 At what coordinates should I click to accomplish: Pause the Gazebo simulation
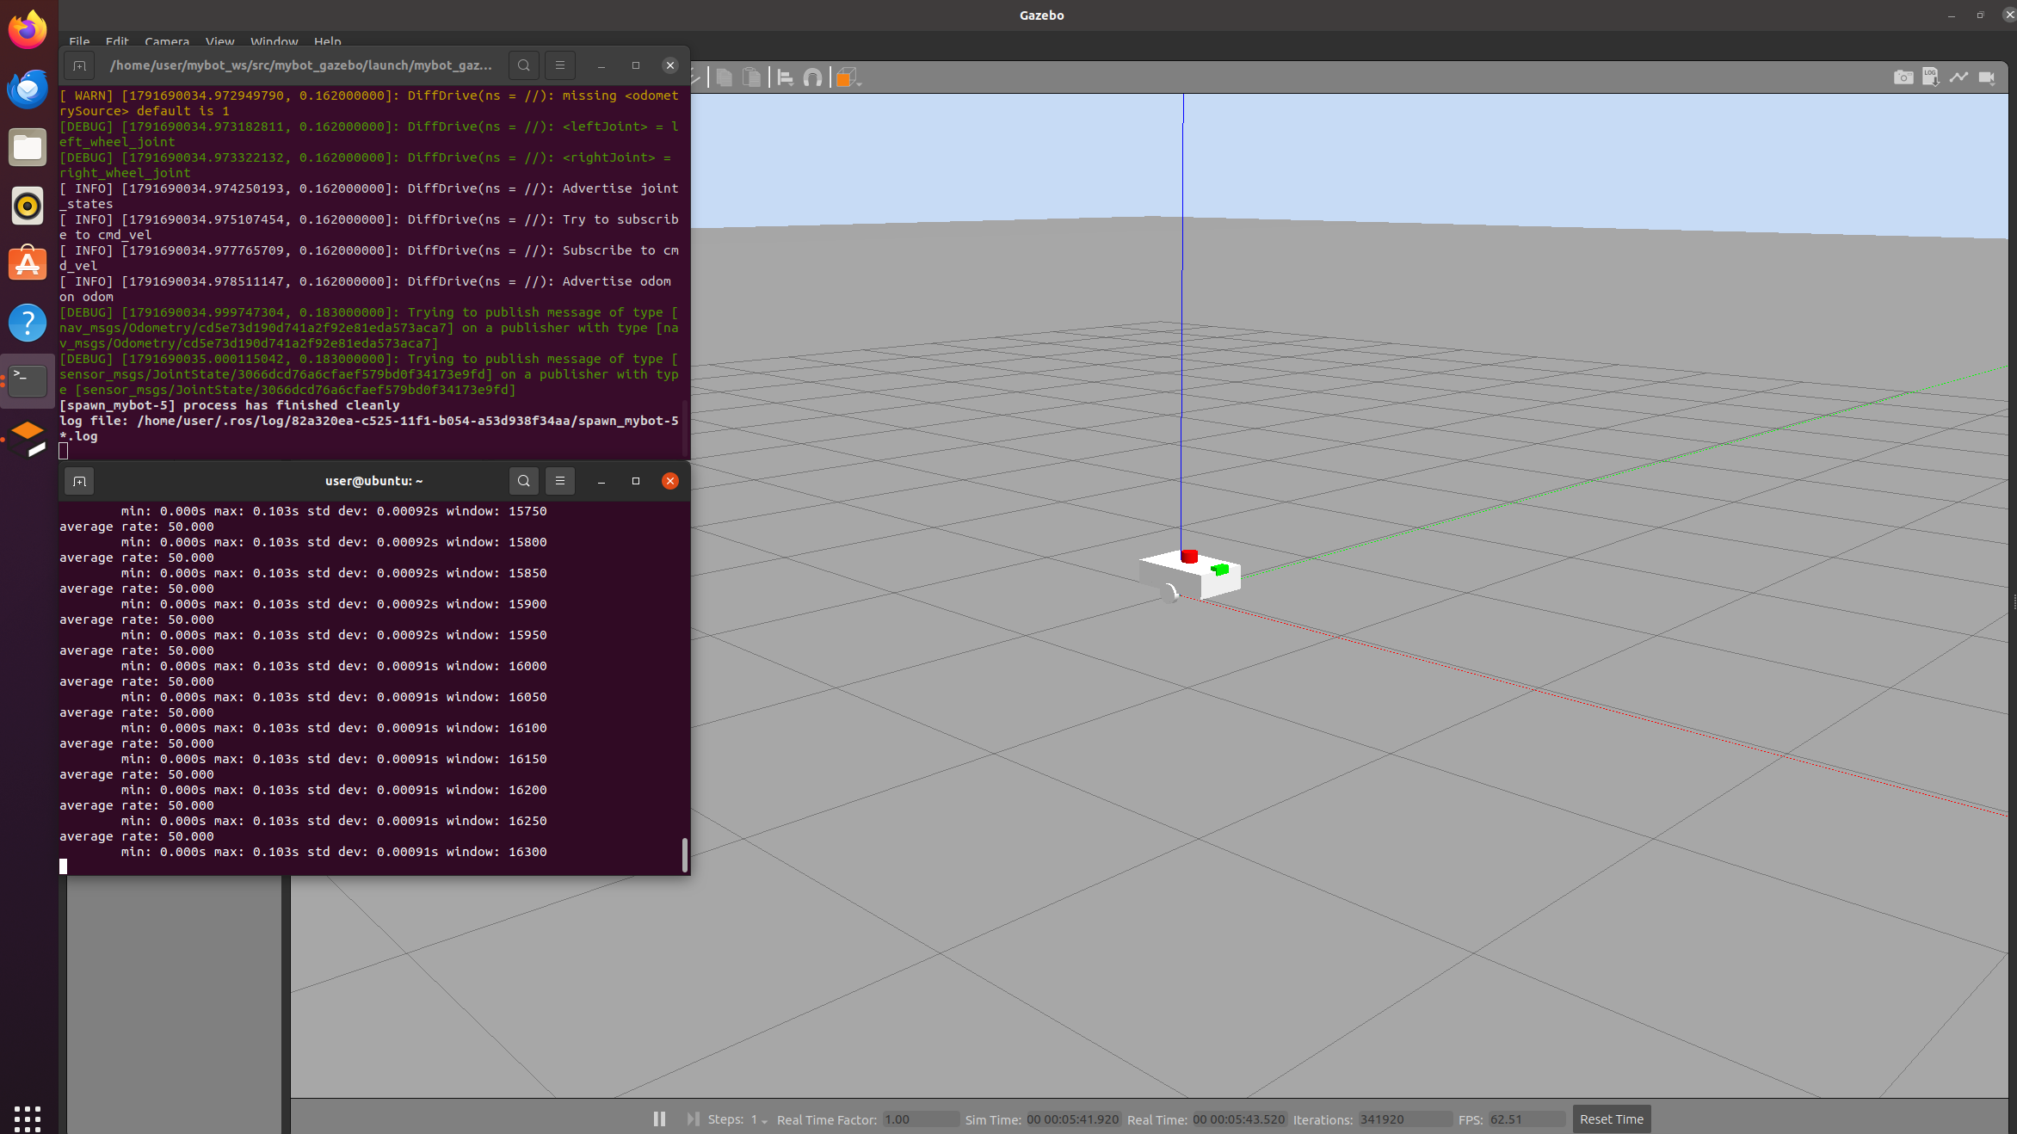[x=659, y=1119]
